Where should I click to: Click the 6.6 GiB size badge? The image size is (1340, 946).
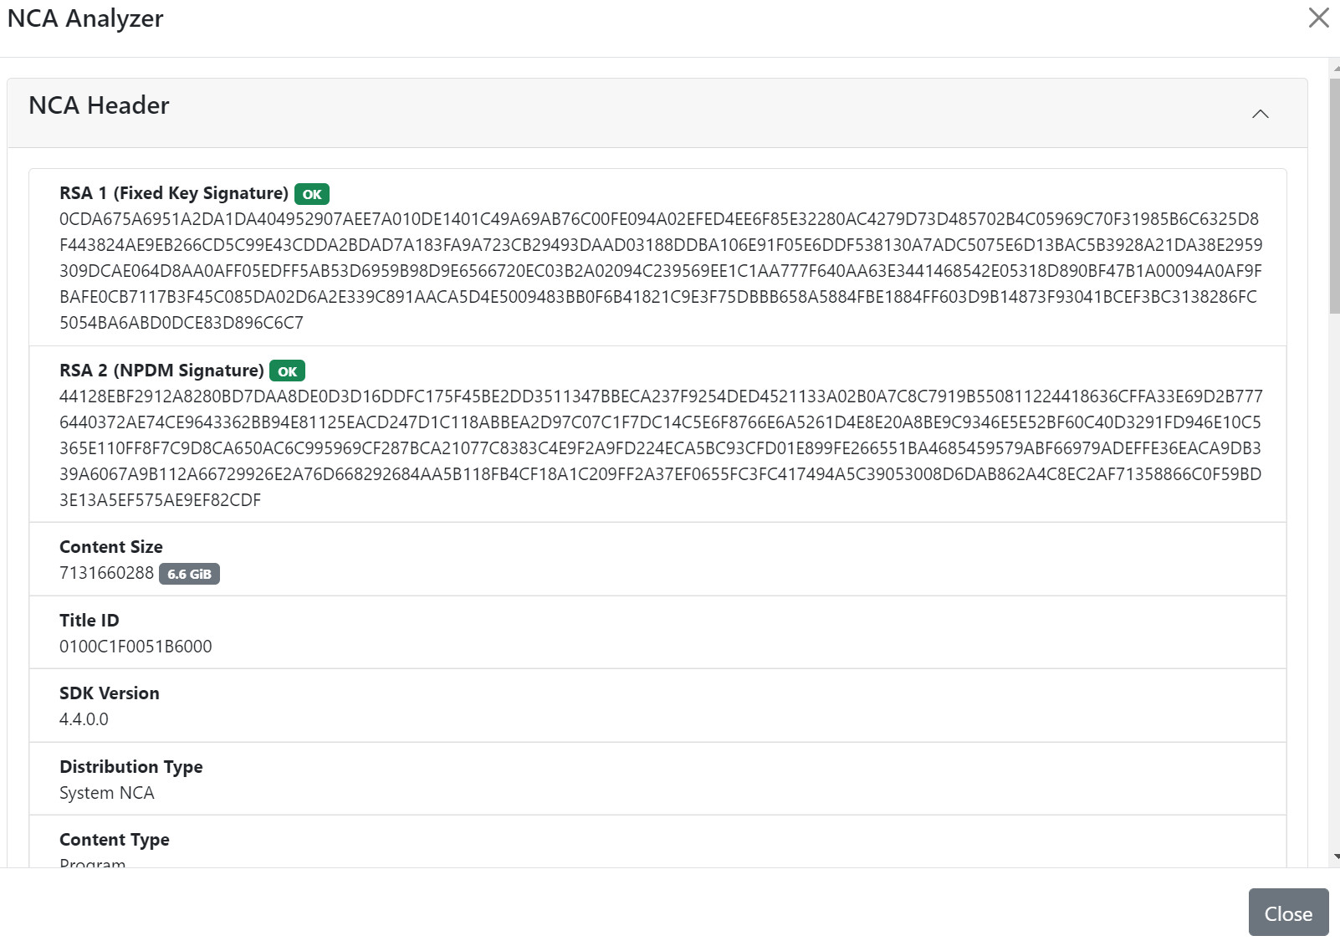[189, 574]
